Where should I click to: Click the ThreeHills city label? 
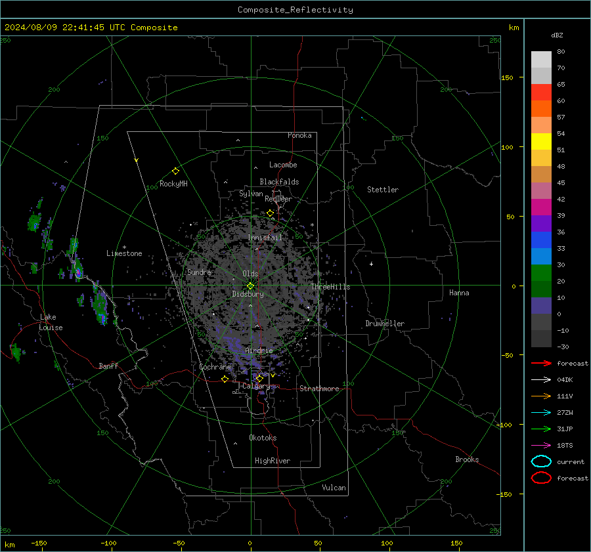tap(330, 287)
